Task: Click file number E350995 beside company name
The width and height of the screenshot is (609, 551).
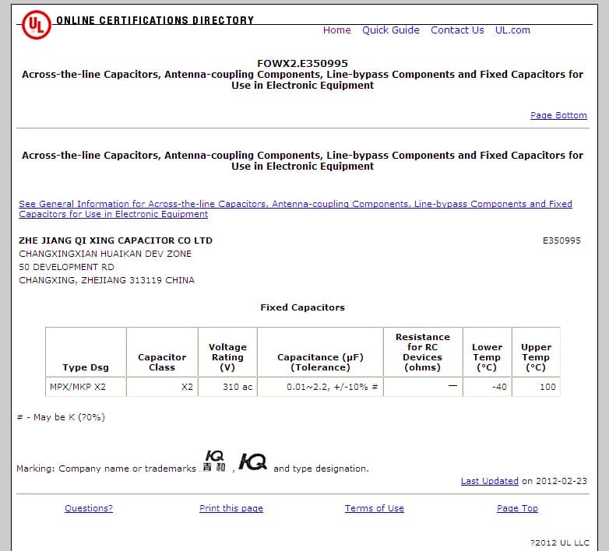Action: click(x=561, y=240)
